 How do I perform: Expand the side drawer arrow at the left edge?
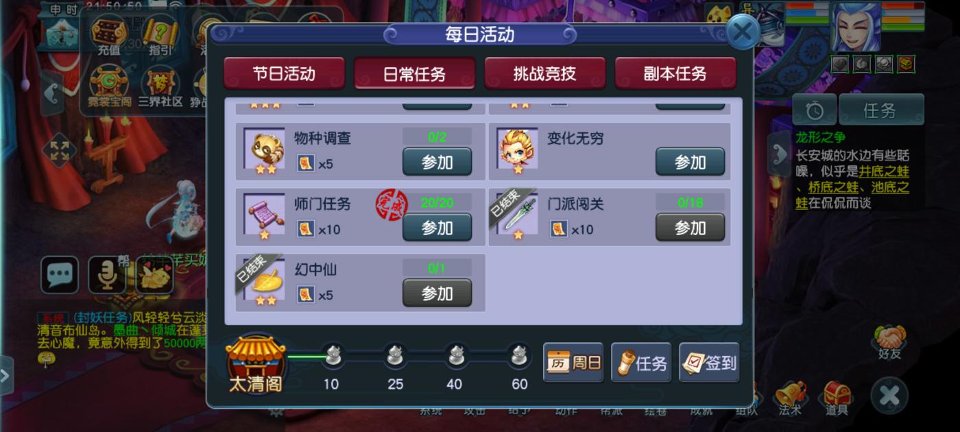6,375
